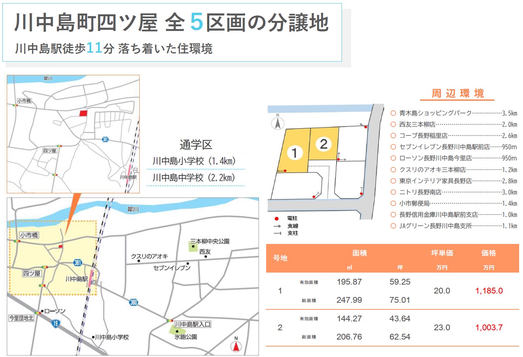
Task: Click the route 380 shield
Action: (x=134, y=302)
